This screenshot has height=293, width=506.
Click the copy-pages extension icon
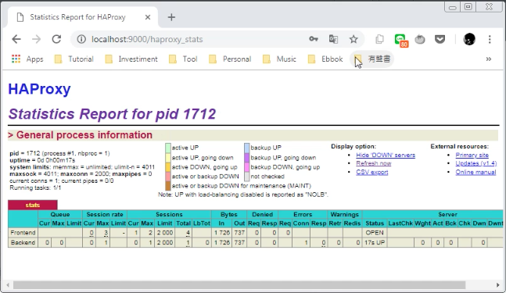pyautogui.click(x=380, y=39)
